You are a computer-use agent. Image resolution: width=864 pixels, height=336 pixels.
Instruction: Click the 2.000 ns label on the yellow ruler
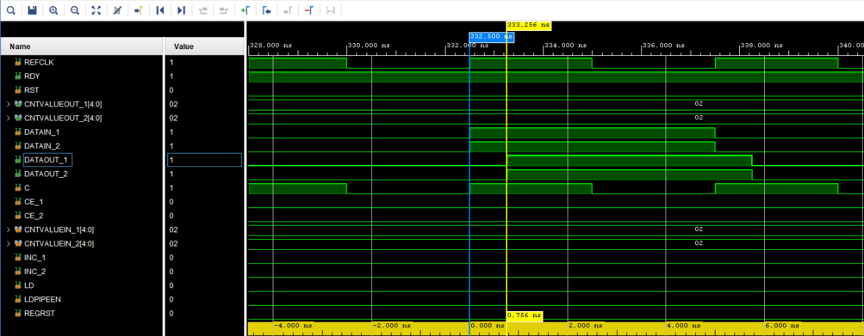585,325
